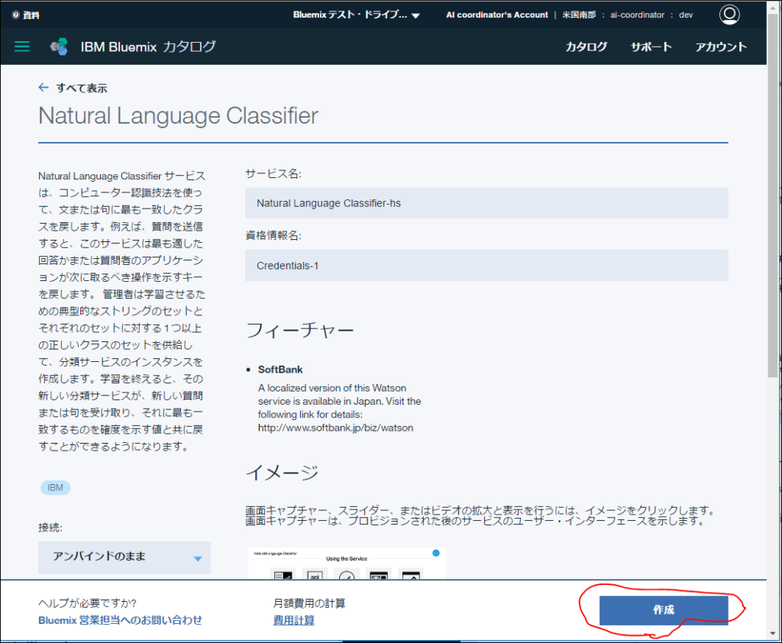Click the IBM Bluemix カタログ title

148,47
